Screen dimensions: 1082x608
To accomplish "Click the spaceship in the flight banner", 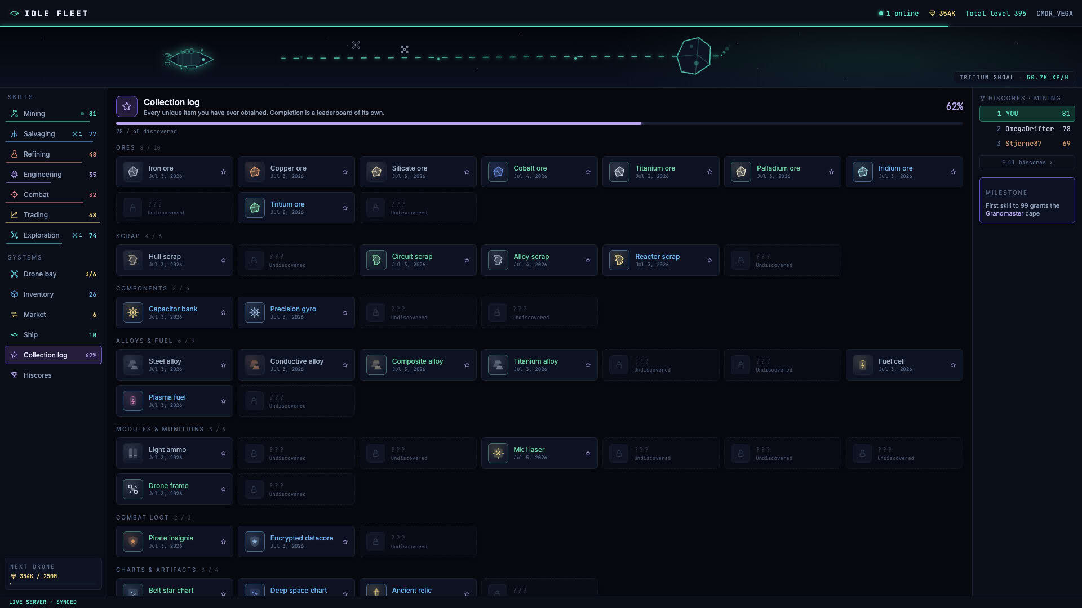I will (189, 59).
